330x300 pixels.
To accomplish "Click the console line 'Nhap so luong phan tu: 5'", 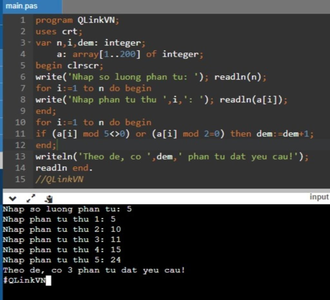I will [67, 209].
